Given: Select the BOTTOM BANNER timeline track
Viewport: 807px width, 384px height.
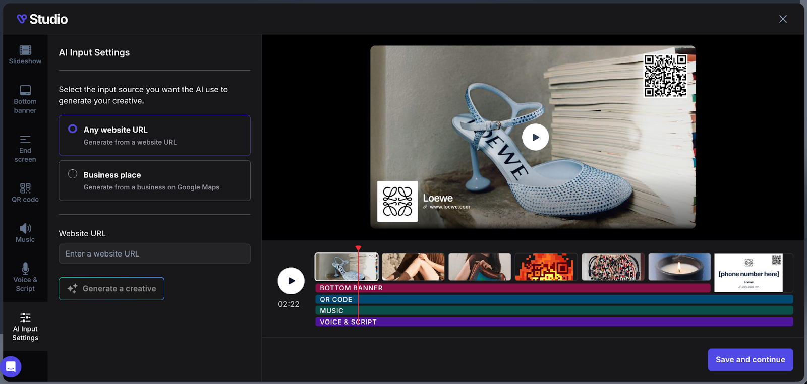Looking at the screenshot, I should 512,288.
